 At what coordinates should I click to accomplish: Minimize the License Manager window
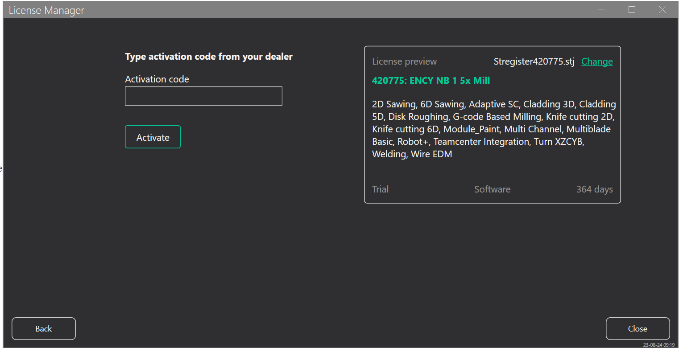601,10
